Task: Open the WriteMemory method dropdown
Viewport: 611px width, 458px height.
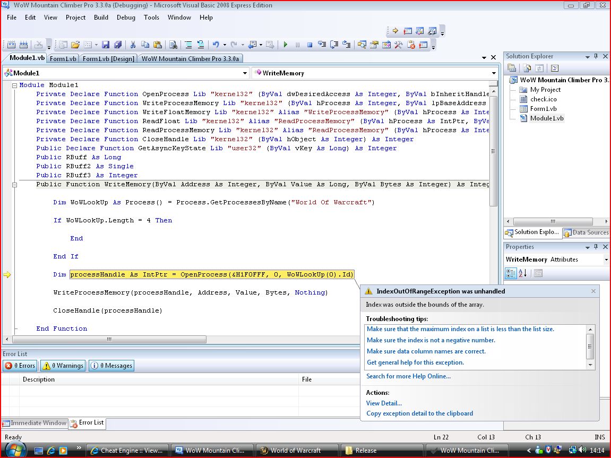Action: click(x=493, y=73)
